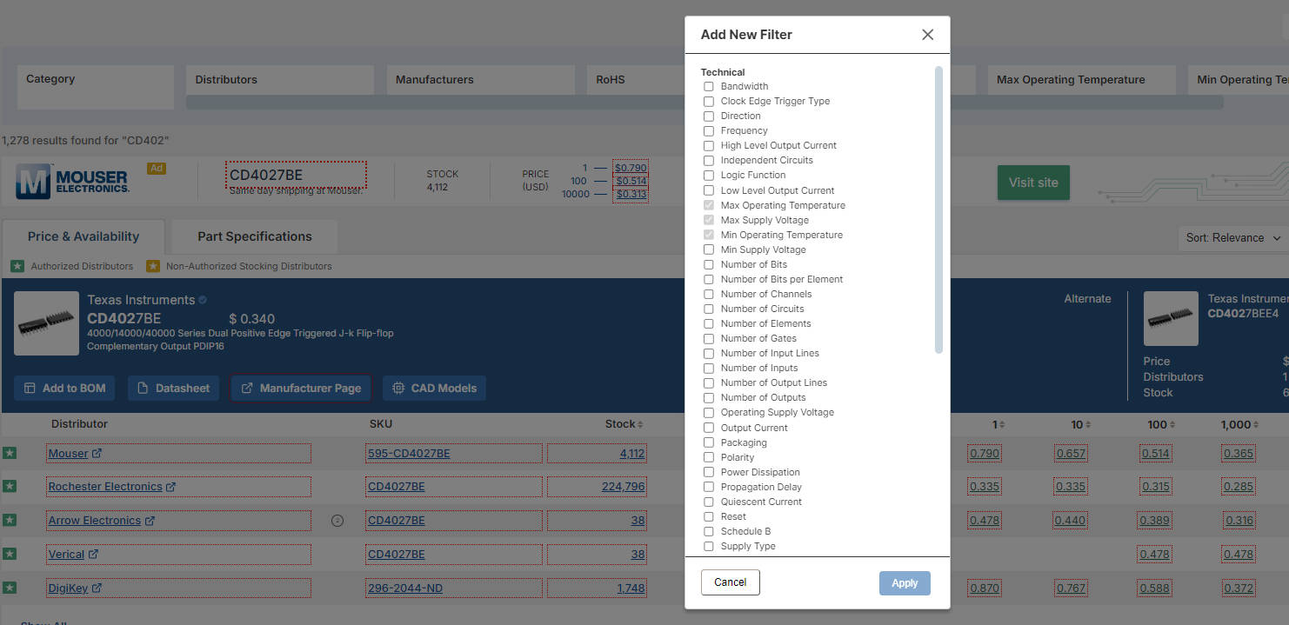The height and width of the screenshot is (625, 1289).
Task: Open CAD Models for the part
Action: tap(434, 388)
